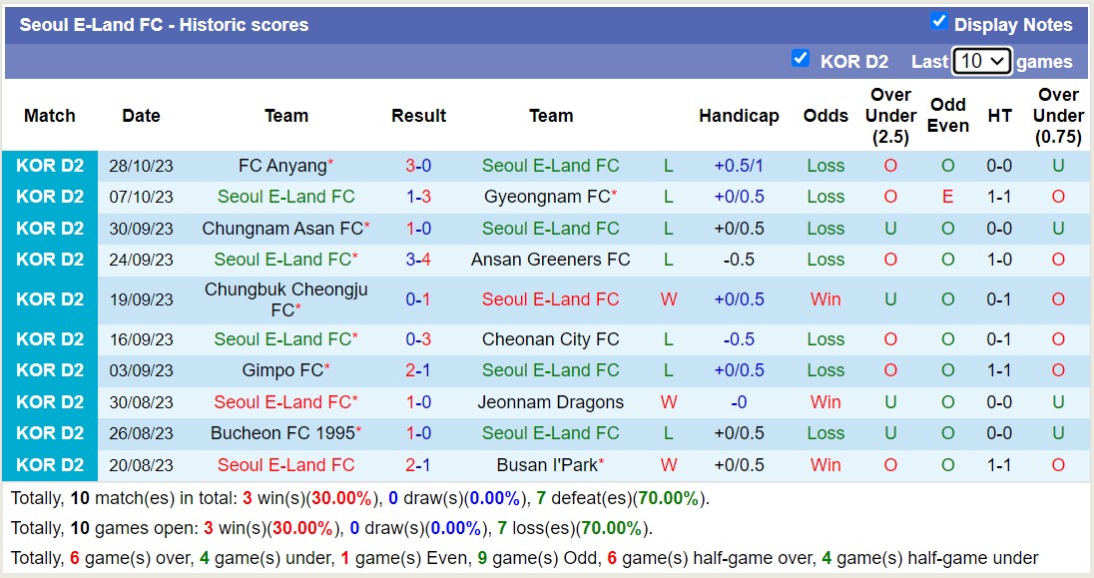
Task: Select the Odds column header
Action: coord(825,116)
